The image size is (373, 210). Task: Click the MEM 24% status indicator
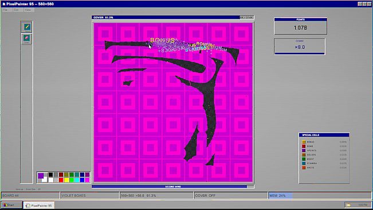[x=320, y=196]
